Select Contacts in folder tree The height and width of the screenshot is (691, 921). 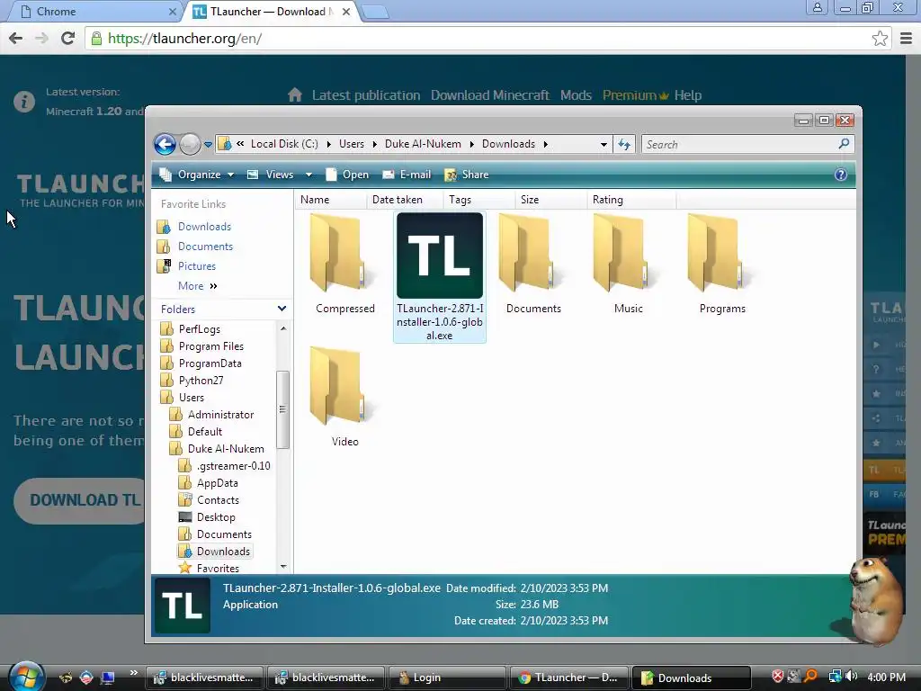pos(218,500)
